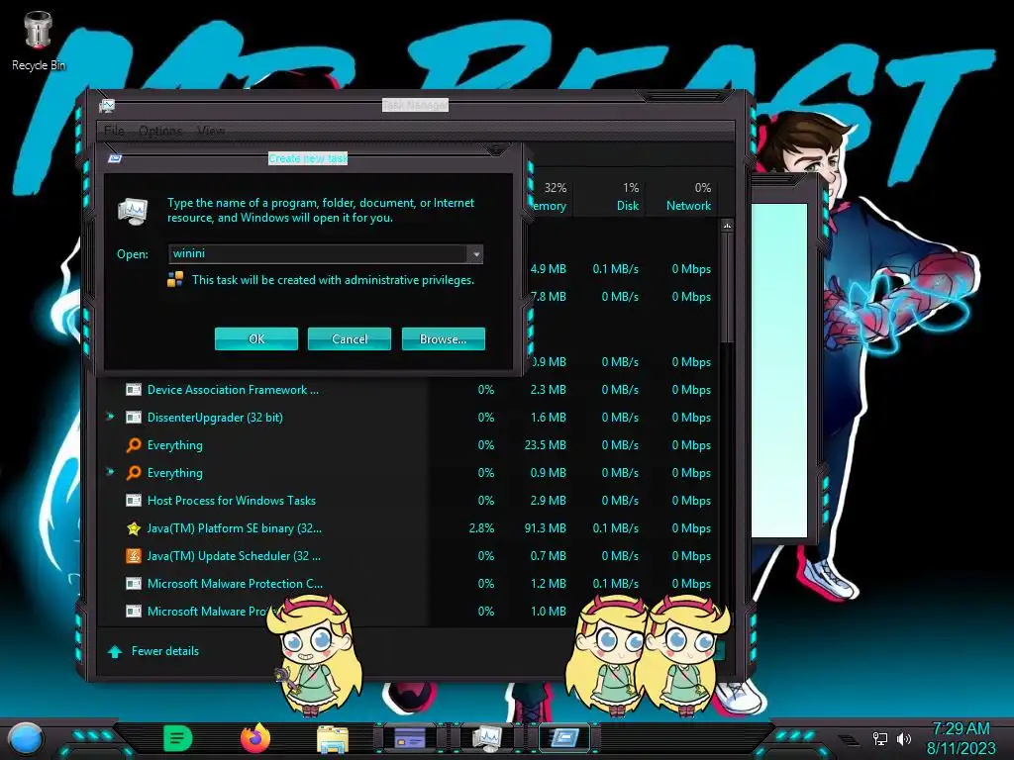Sort by the Memory column header
Screen dimensions: 1014x760
tap(549, 197)
